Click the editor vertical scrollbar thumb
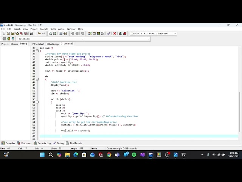Screen dimensions: 242x182 point(240,112)
